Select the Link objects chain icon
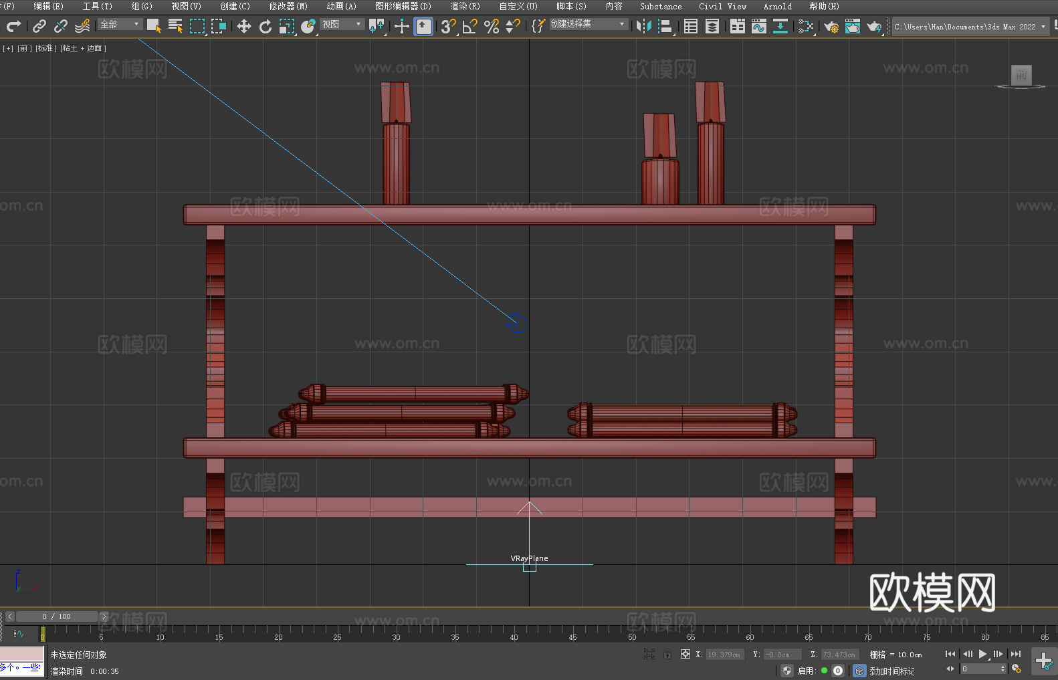Viewport: 1058px width, 680px height. click(39, 26)
